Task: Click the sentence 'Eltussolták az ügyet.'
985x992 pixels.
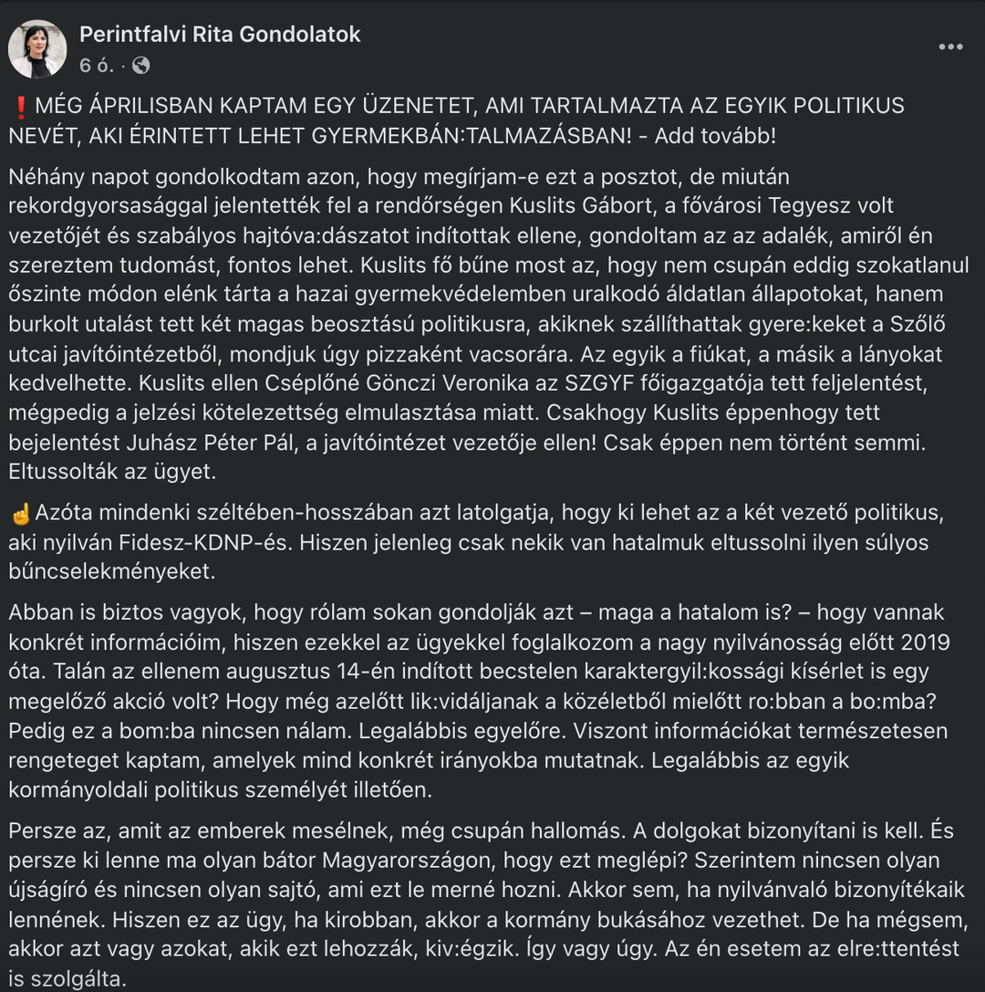Action: 112,471
